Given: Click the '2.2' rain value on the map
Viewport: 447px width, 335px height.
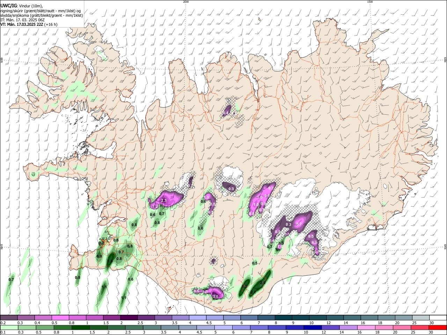Looking at the screenshot, I should [244, 286].
